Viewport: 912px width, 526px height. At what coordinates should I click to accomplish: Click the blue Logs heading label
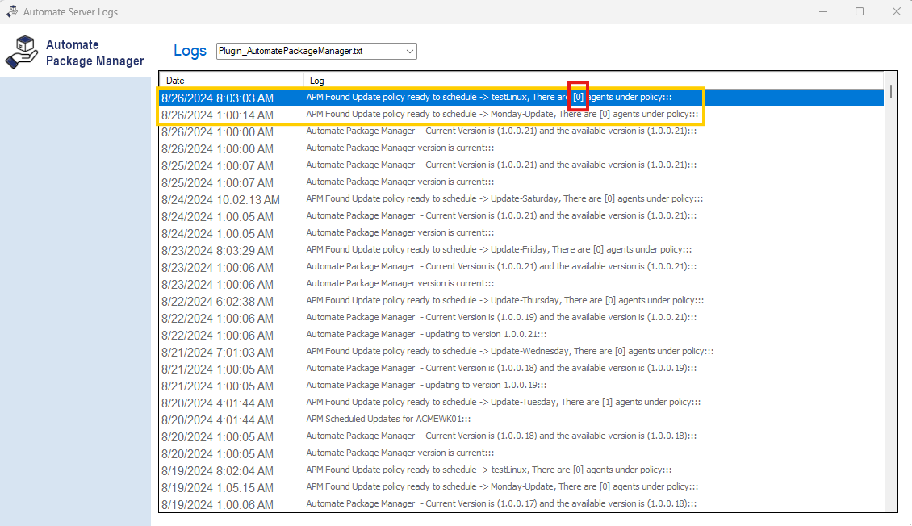[x=190, y=50]
